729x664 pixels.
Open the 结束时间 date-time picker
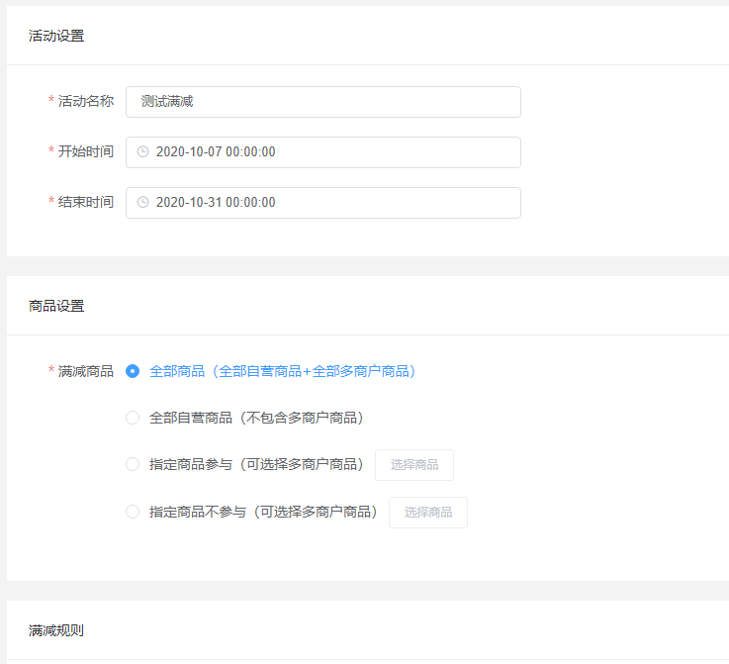coord(323,203)
